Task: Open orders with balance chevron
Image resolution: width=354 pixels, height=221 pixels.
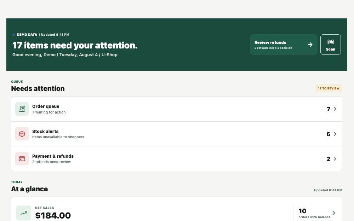Action: (334, 213)
